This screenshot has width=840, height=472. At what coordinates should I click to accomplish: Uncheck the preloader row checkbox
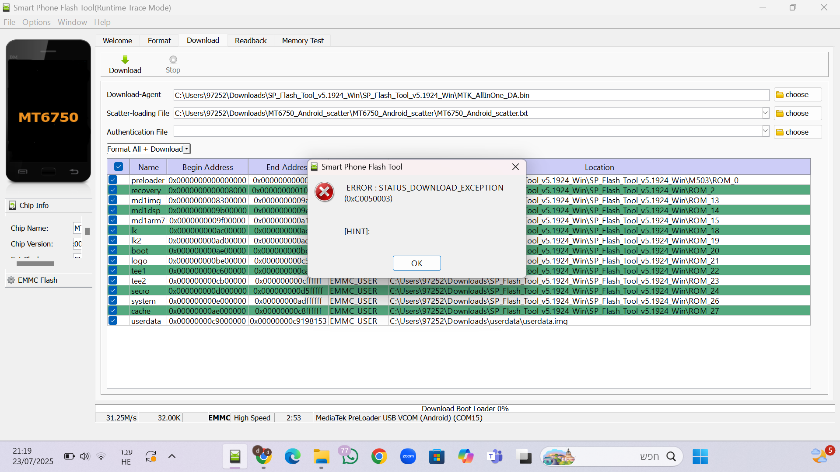(113, 180)
